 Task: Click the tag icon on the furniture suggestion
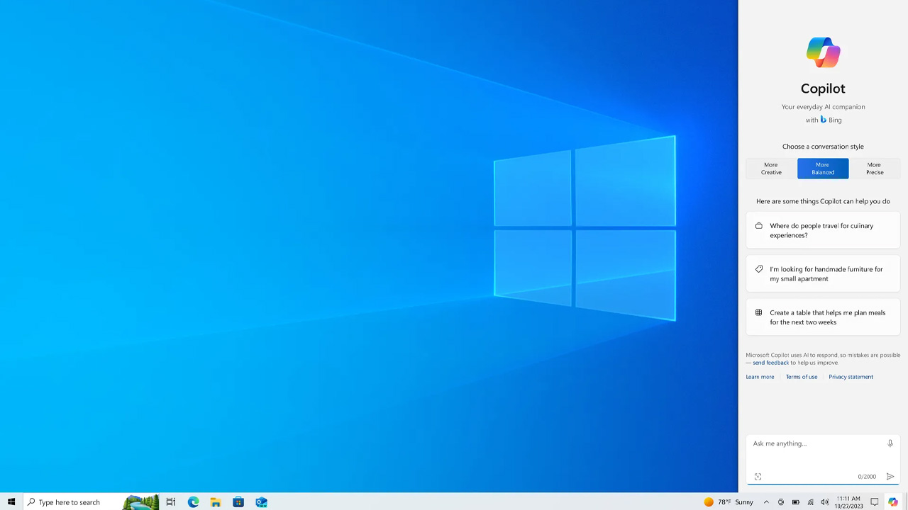coord(758,269)
